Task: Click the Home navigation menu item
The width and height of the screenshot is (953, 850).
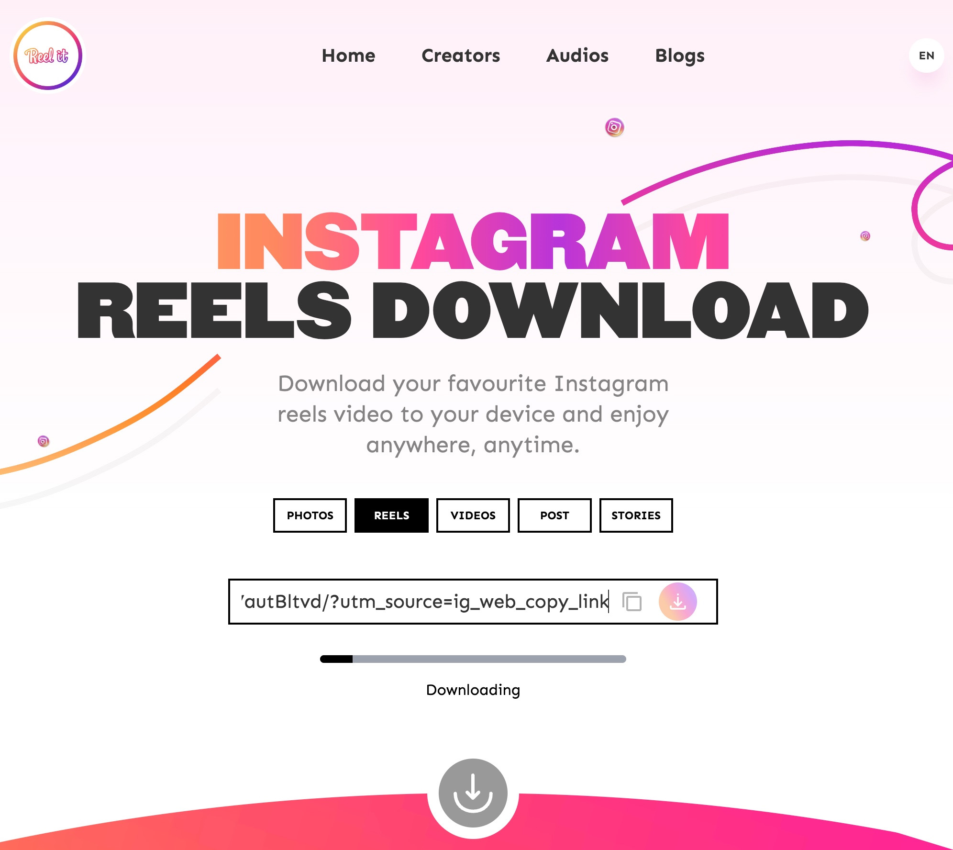Action: (x=348, y=54)
